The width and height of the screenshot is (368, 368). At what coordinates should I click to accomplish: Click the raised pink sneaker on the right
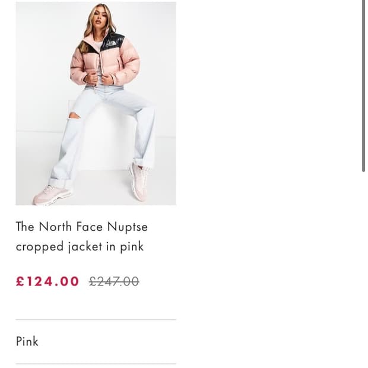(139, 181)
